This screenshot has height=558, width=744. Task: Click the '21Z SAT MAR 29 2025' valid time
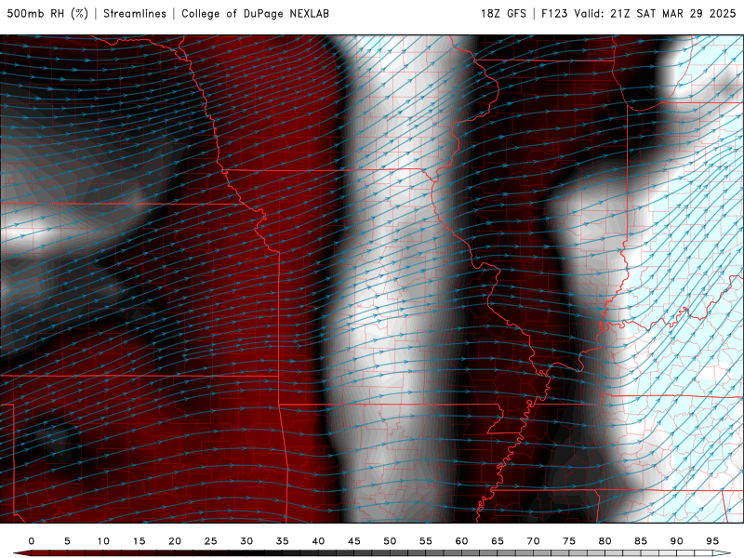click(x=672, y=13)
